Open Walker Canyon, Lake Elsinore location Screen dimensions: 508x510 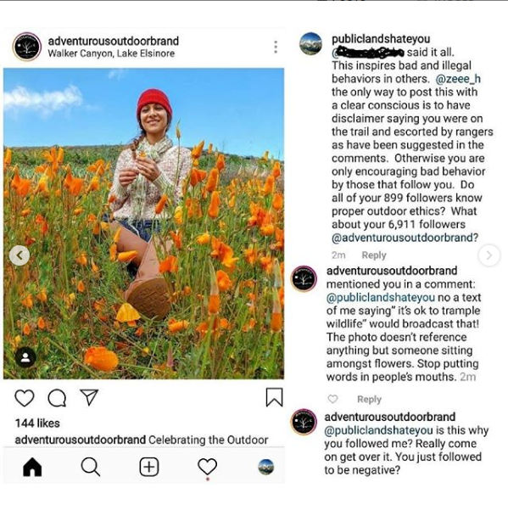click(111, 53)
